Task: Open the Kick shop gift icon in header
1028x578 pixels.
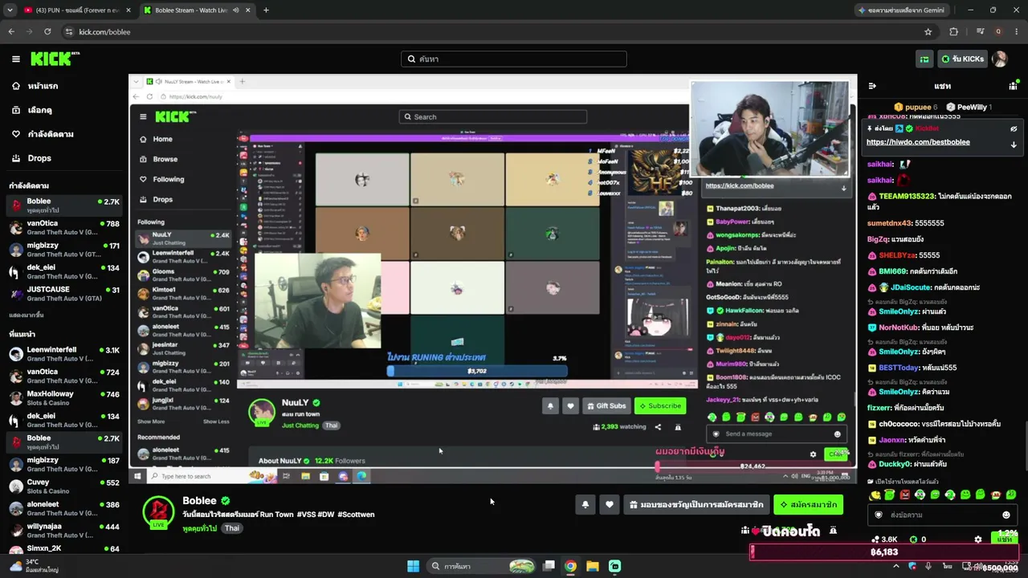Action: (x=924, y=59)
